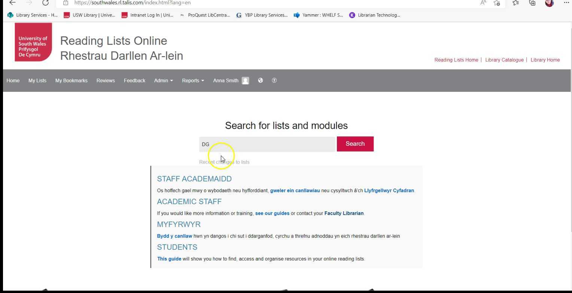Open Anna Smith's profile avatar
The width and height of the screenshot is (572, 293).
click(245, 80)
